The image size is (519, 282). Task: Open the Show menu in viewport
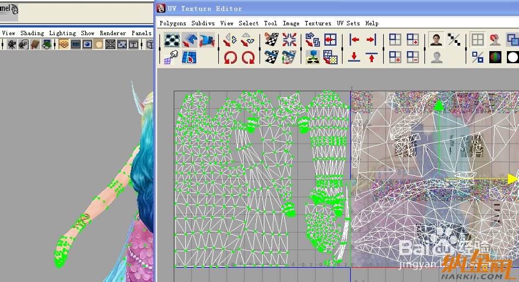(88, 33)
